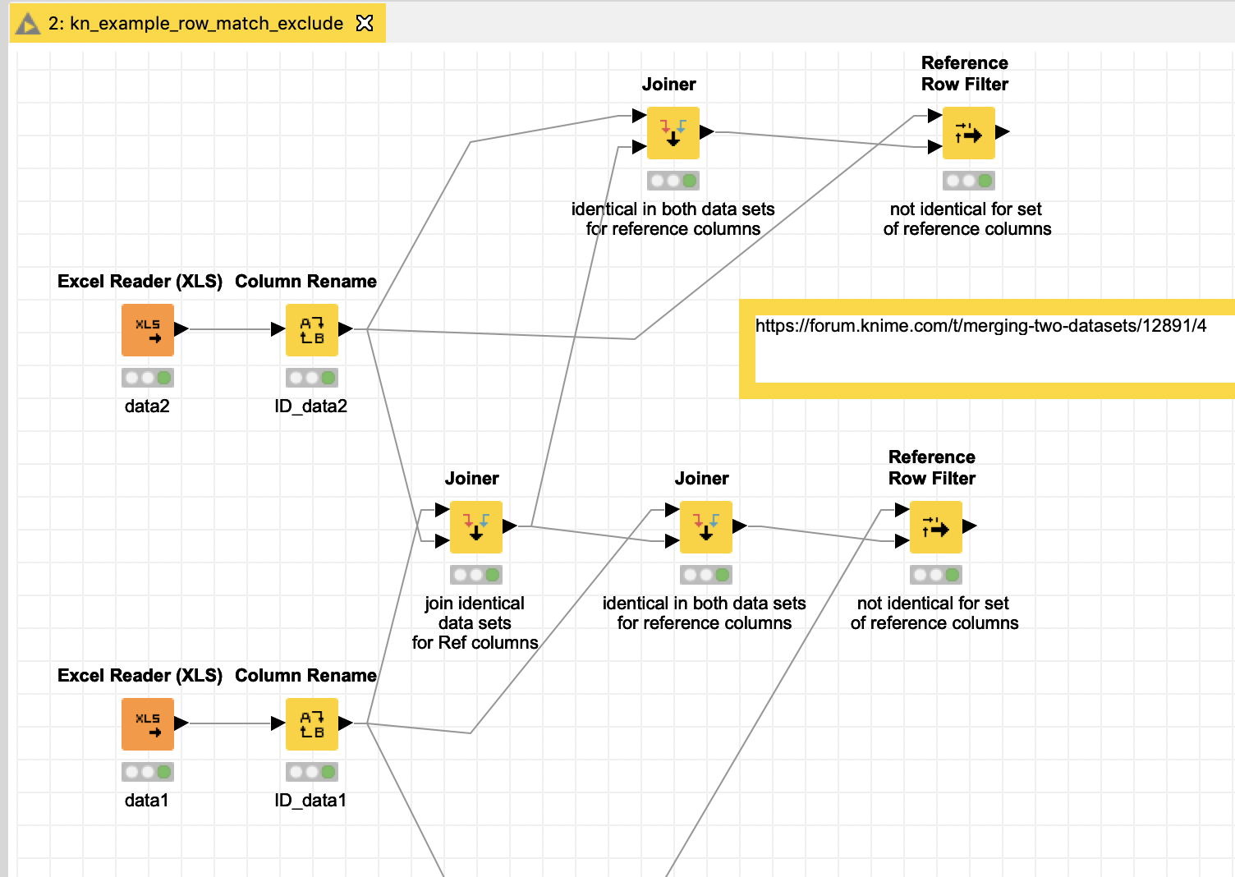This screenshot has width=1235, height=877.
Task: Click the lower Reference Row Filter node
Action: point(936,527)
